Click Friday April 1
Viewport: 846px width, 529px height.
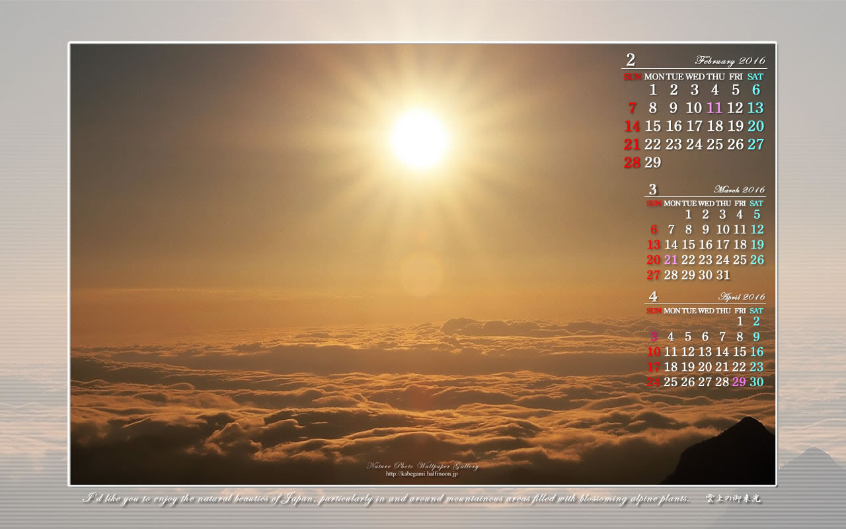point(740,321)
